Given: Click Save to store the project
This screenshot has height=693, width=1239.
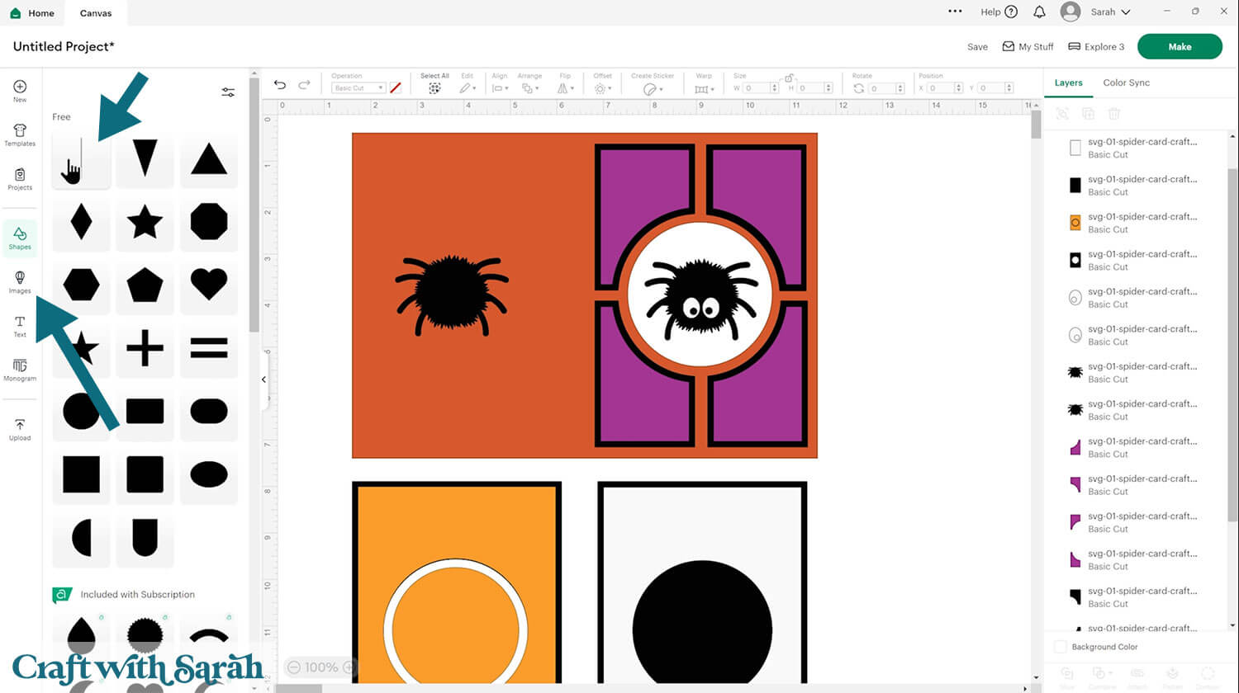Looking at the screenshot, I should tap(977, 47).
